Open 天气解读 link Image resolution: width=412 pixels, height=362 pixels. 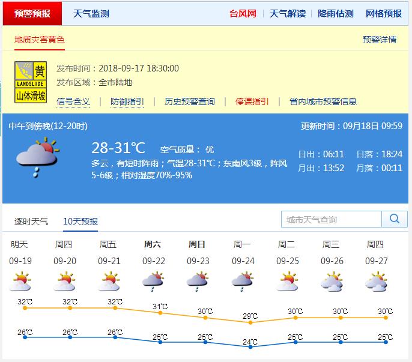pyautogui.click(x=287, y=13)
